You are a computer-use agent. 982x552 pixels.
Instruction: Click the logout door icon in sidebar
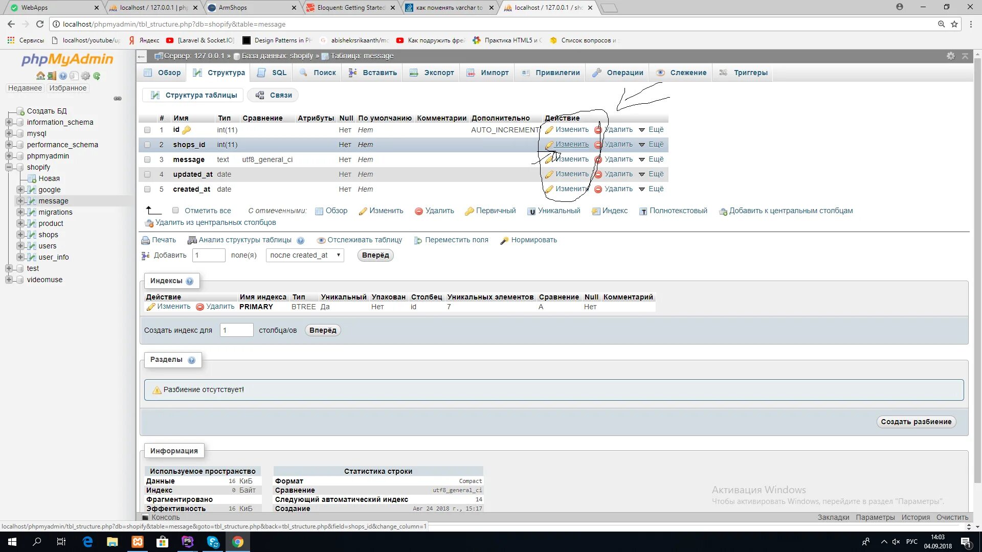click(52, 76)
